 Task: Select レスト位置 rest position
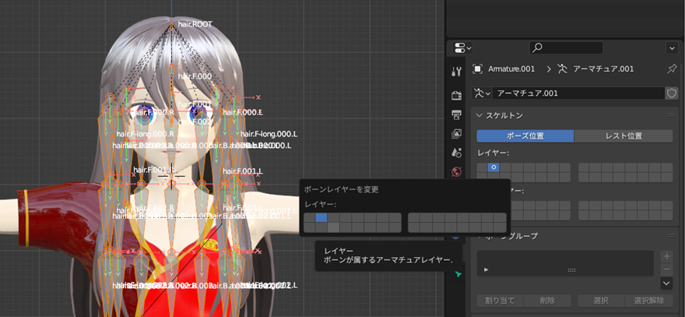tap(624, 136)
